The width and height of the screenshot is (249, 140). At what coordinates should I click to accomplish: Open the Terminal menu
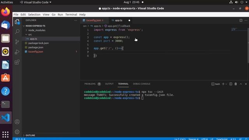(71, 15)
